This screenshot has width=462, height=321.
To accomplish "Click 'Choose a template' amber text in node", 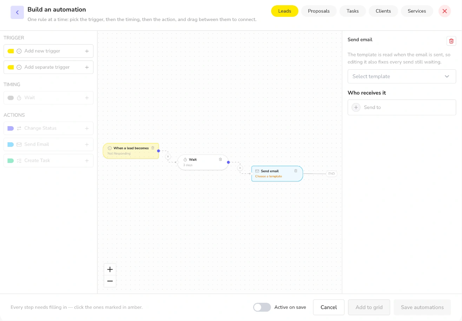I will (269, 177).
